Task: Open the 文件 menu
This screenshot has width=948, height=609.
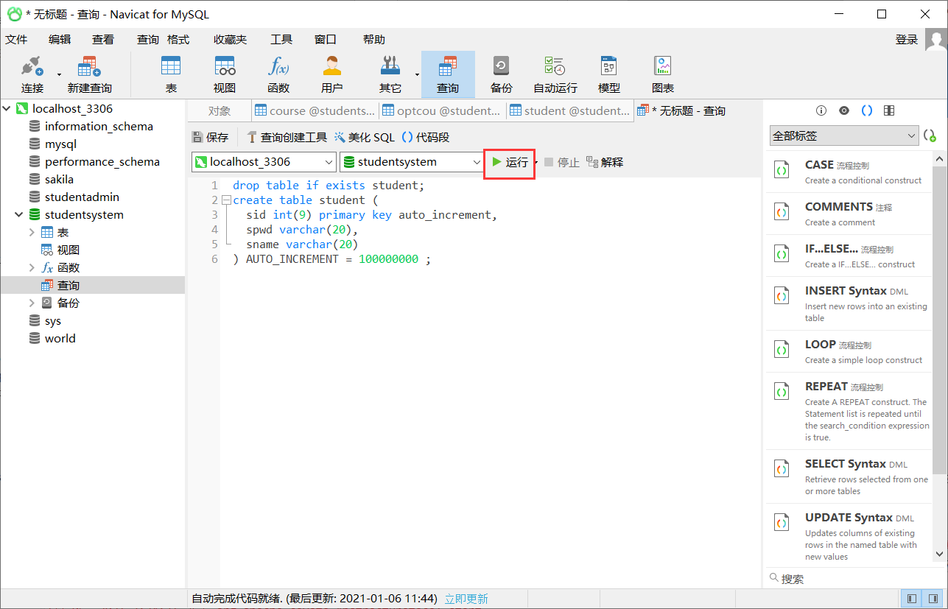Action: tap(16, 40)
